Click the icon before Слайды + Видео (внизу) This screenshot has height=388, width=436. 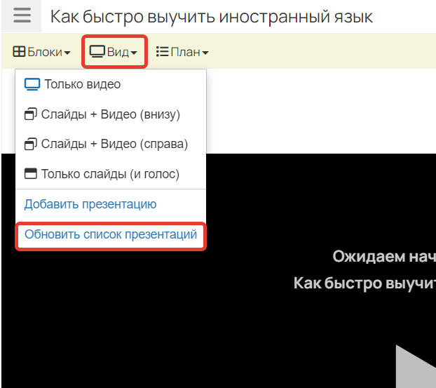(x=31, y=114)
